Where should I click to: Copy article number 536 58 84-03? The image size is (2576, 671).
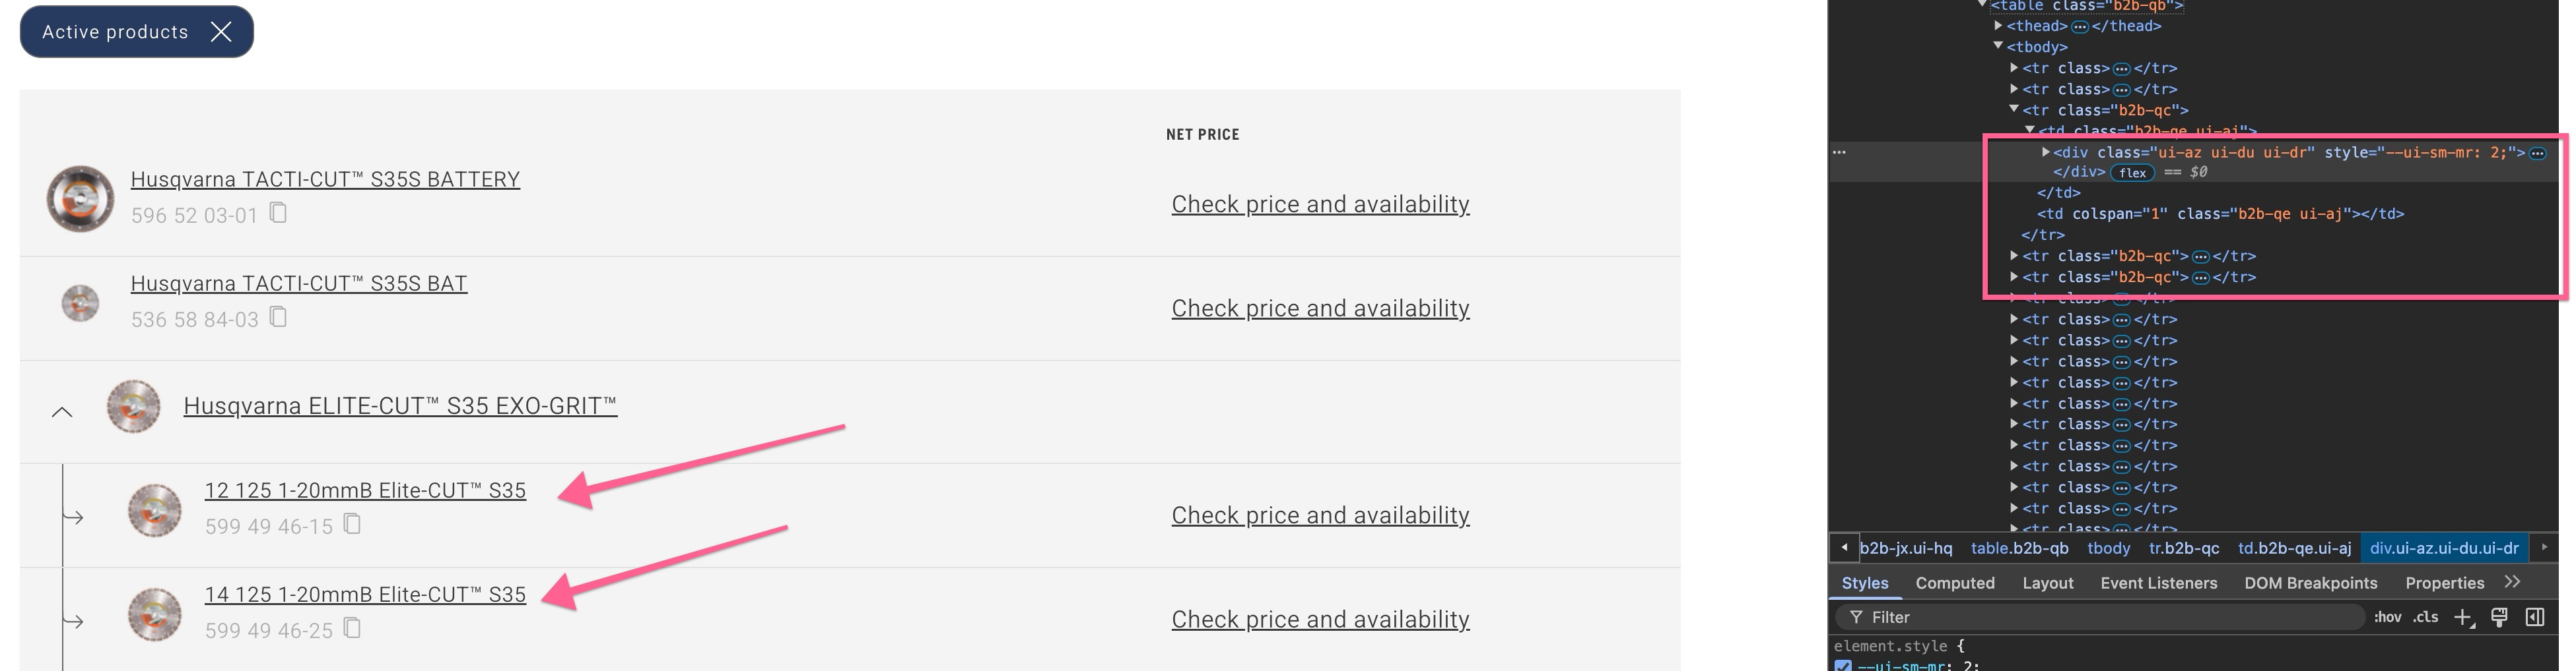coord(279,318)
